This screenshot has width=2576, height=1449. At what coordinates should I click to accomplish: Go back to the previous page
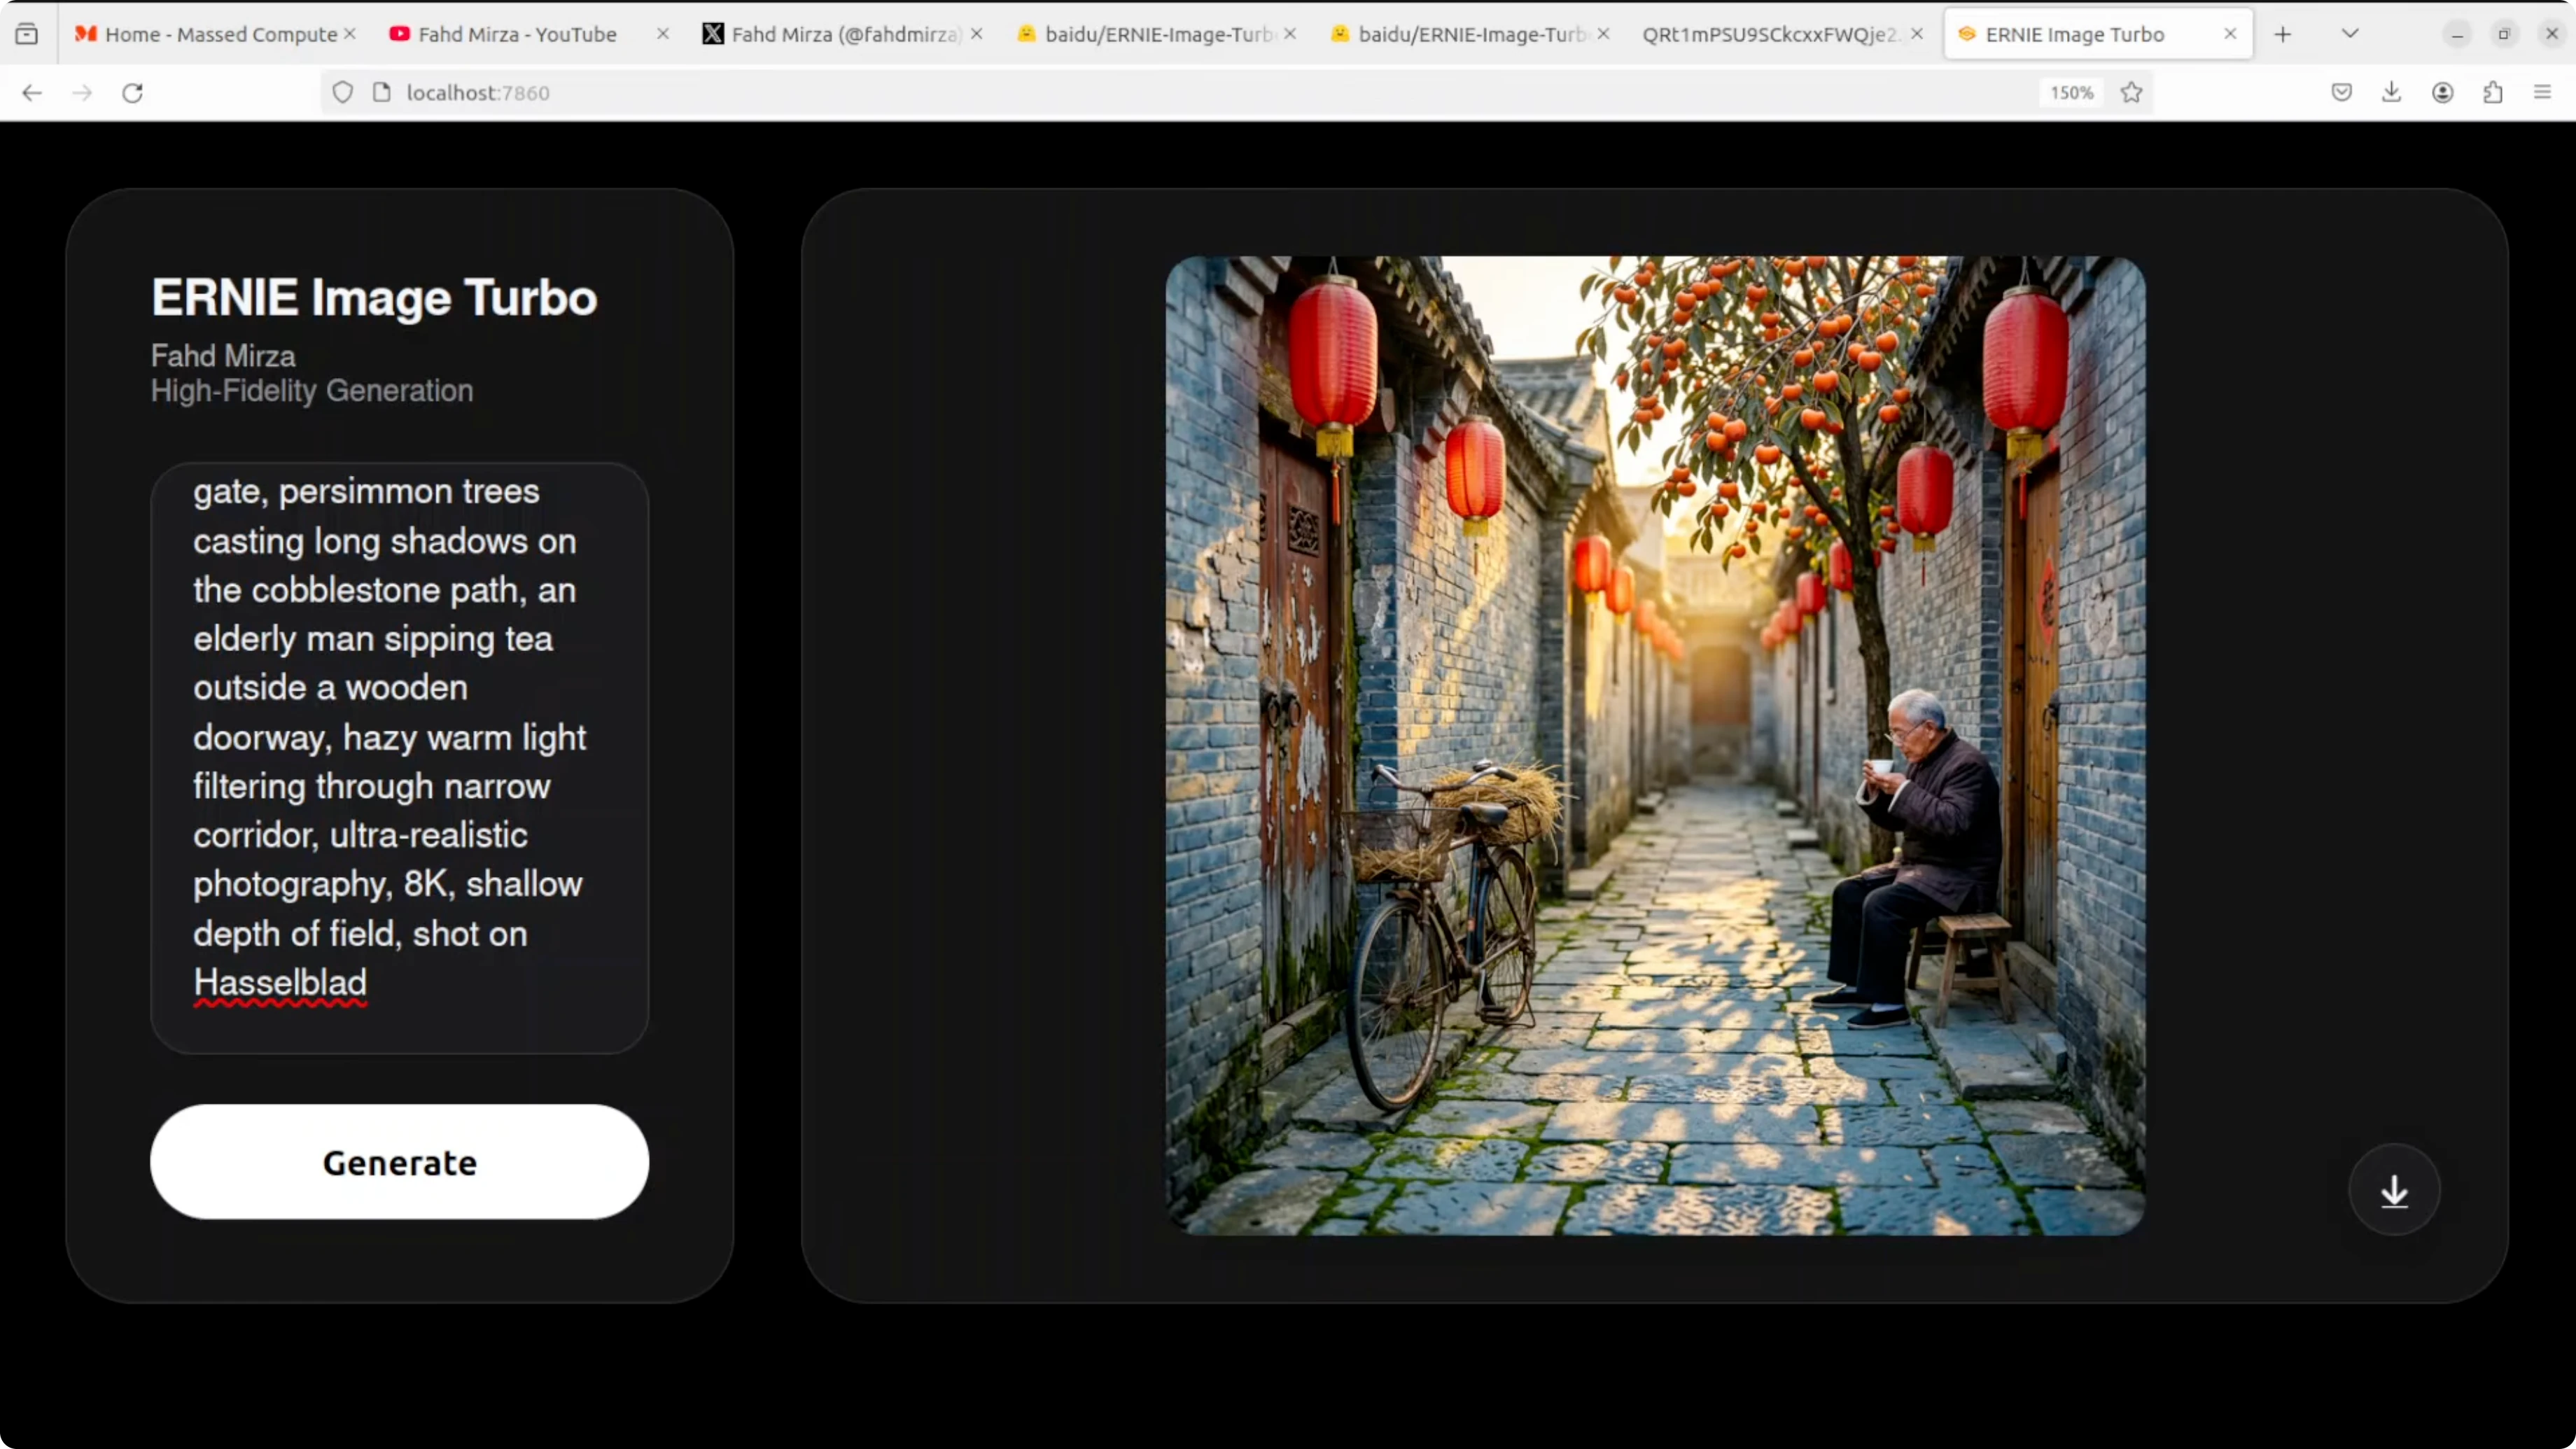[x=32, y=93]
